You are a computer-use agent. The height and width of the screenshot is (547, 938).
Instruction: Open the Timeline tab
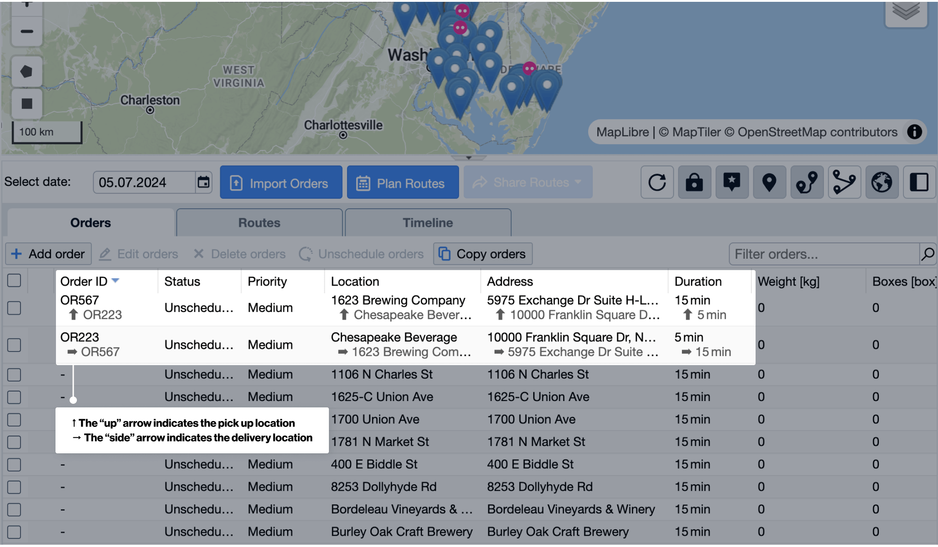(x=428, y=223)
